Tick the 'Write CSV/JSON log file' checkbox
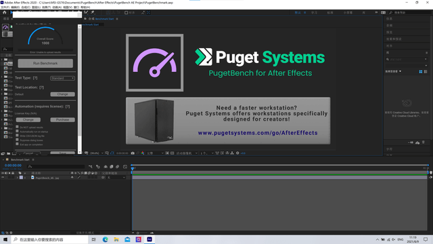The width and height of the screenshot is (433, 244). pos(17,136)
